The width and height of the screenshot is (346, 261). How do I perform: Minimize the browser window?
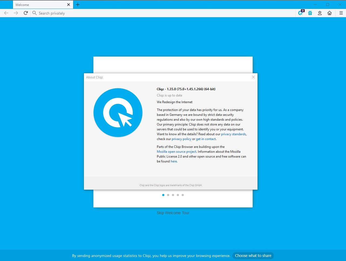[x=315, y=5]
